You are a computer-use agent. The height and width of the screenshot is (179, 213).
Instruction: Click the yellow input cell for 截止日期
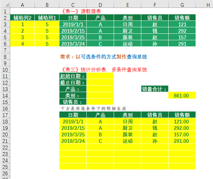(100, 83)
